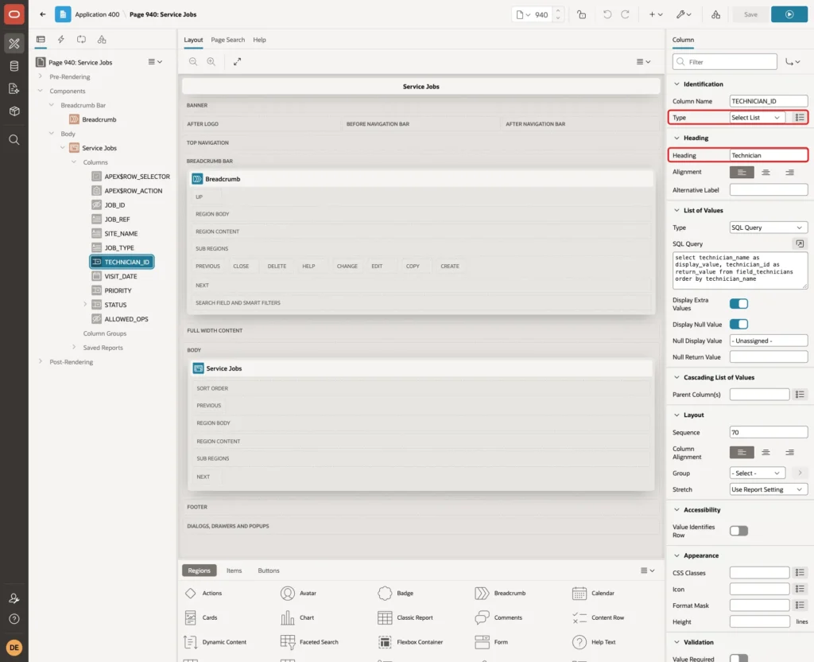Viewport: 814px width, 662px height.
Task: Open Application 400 breadcrumb link
Action: point(97,14)
